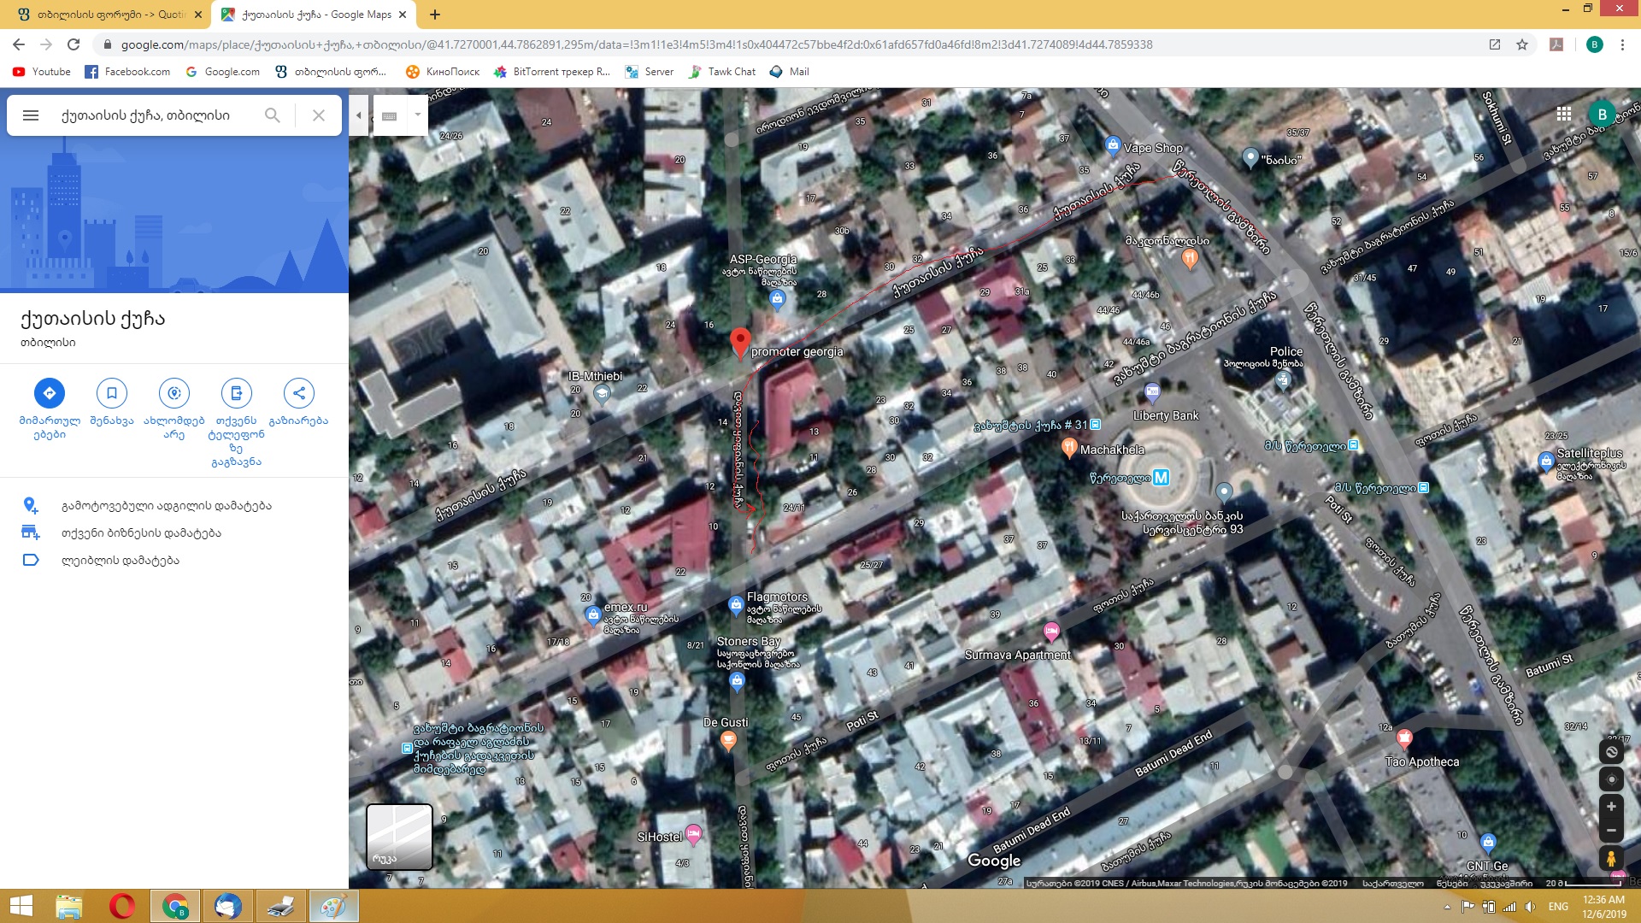Click Send to your phone icon
This screenshot has width=1641, height=923.
pos(237,393)
